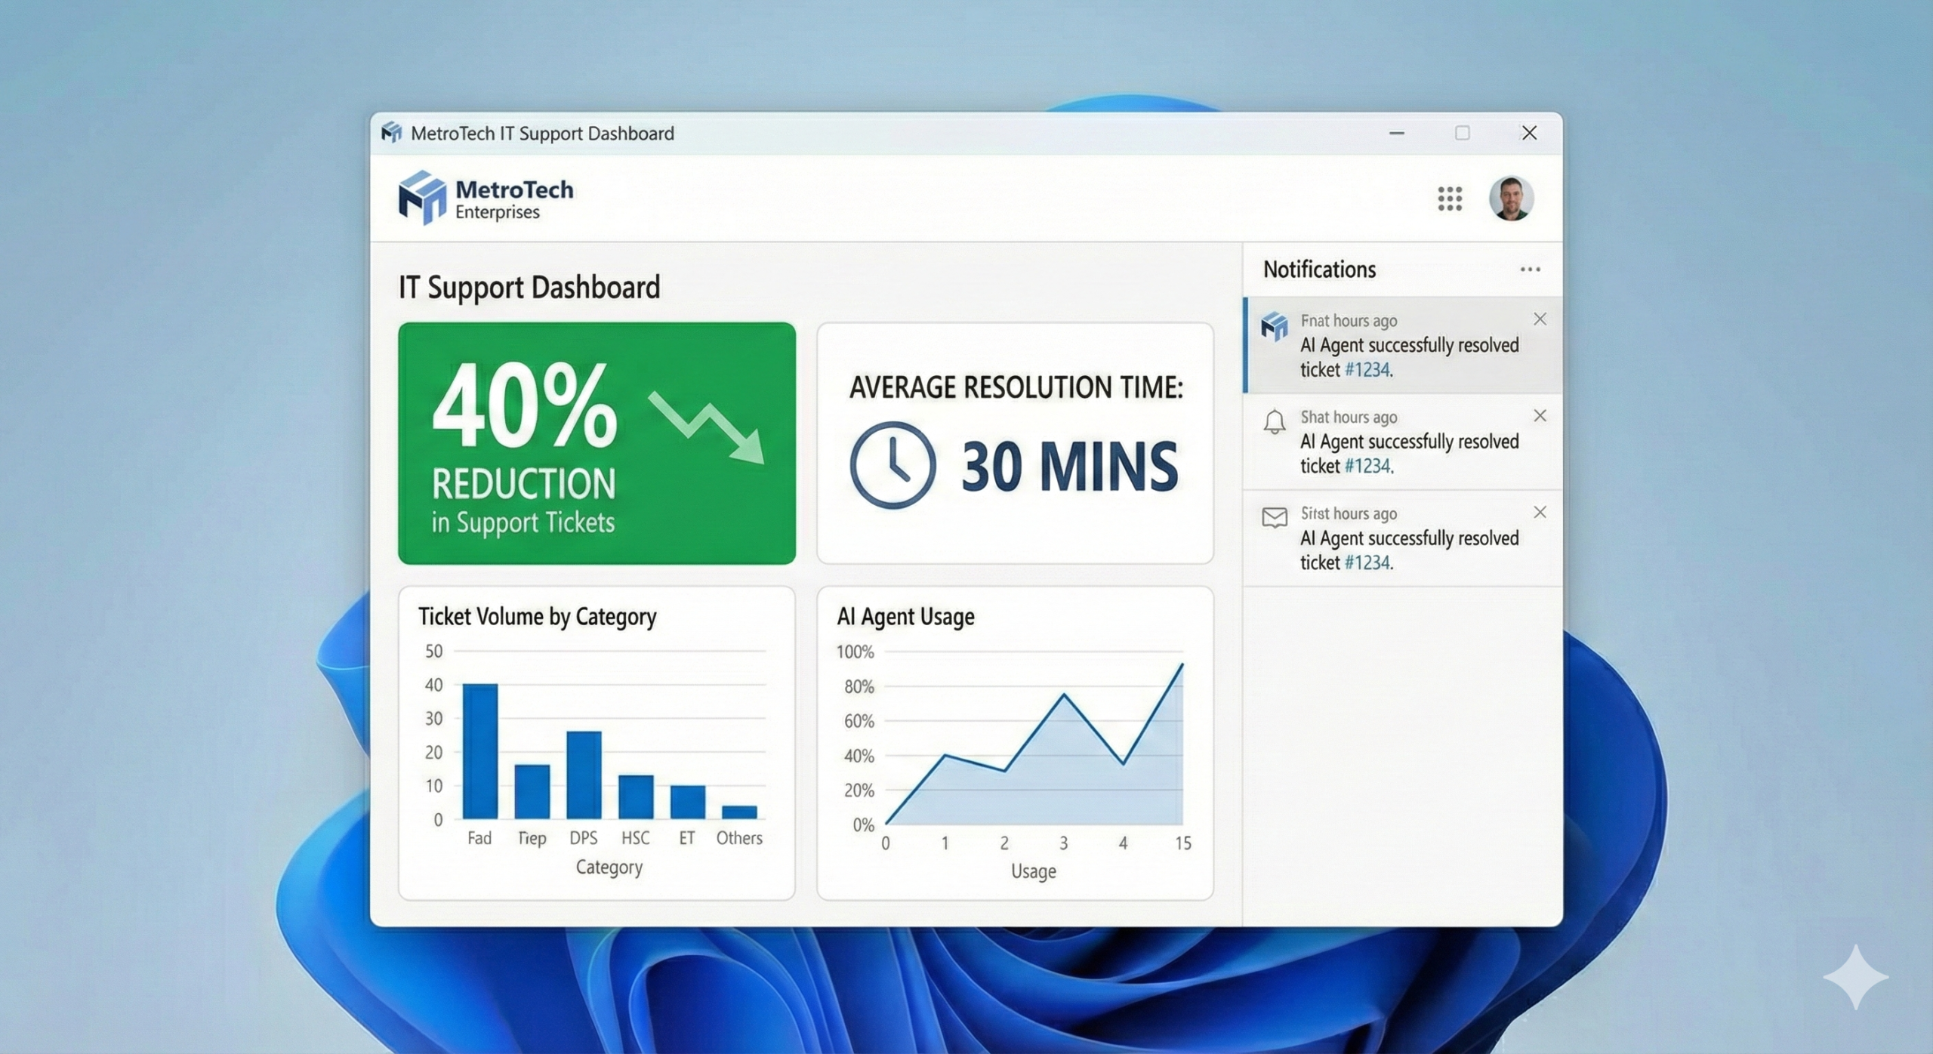Open ticket #1234 link in first notification

(x=1367, y=370)
